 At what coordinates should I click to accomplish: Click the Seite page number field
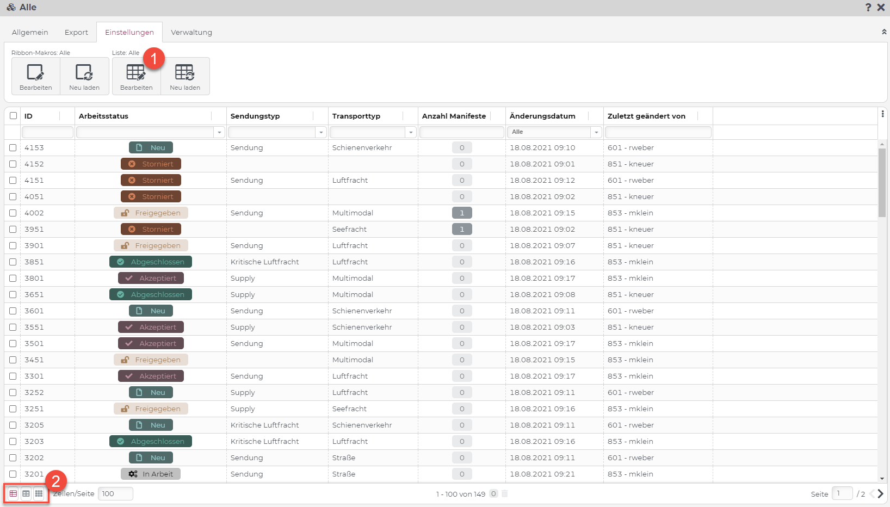coord(842,493)
